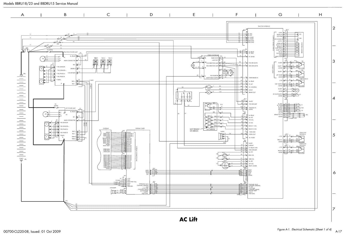The height and width of the screenshot is (236, 346).
Task: Click the "LIFT POWER AMP" label
Action: click(x=71, y=108)
